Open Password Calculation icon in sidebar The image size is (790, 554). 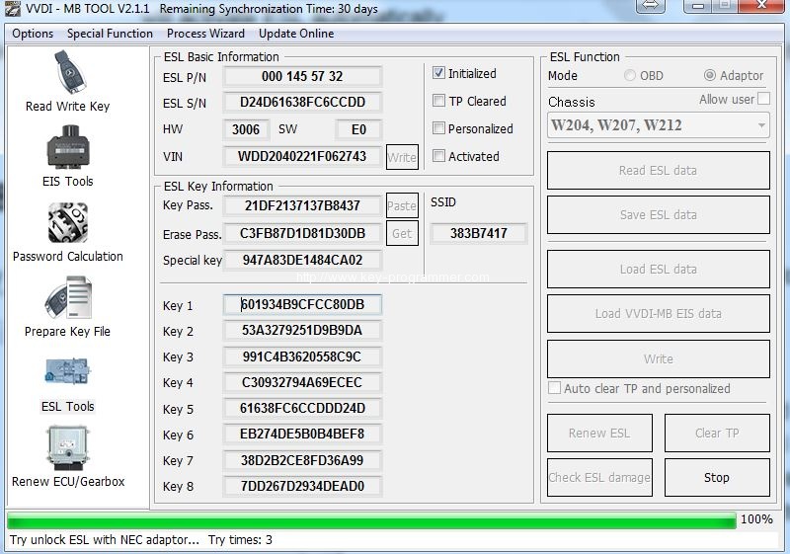pyautogui.click(x=67, y=224)
